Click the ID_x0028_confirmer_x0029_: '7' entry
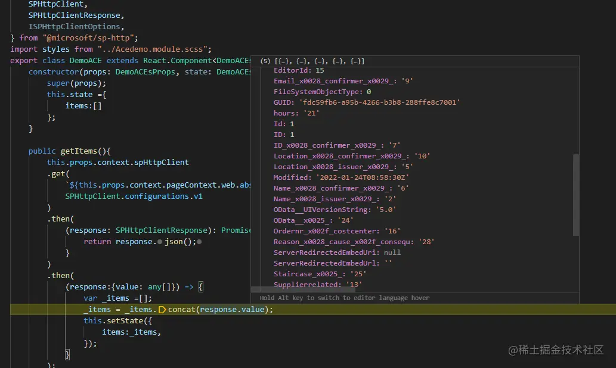 (x=337, y=145)
